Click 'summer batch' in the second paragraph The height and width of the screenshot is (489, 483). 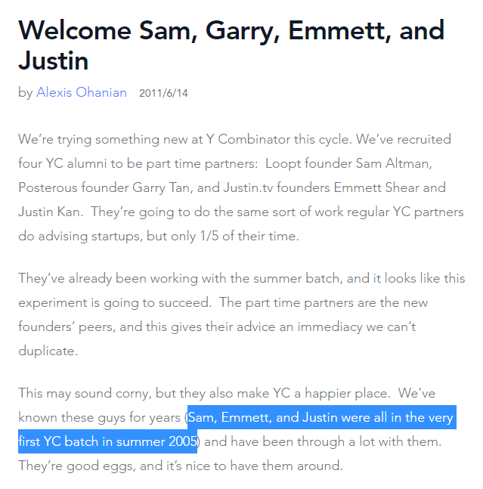298,278
